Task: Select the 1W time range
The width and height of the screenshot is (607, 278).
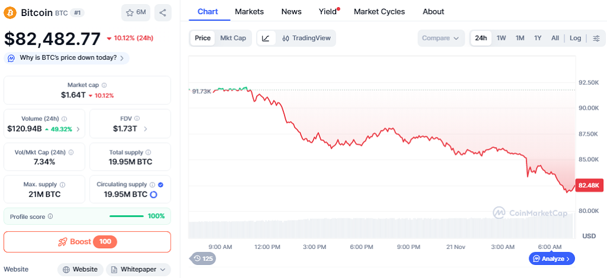Action: [x=501, y=38]
